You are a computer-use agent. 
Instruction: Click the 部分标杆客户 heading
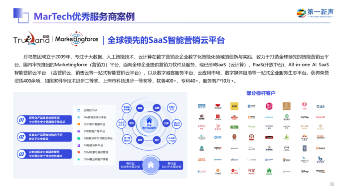coord(261,93)
